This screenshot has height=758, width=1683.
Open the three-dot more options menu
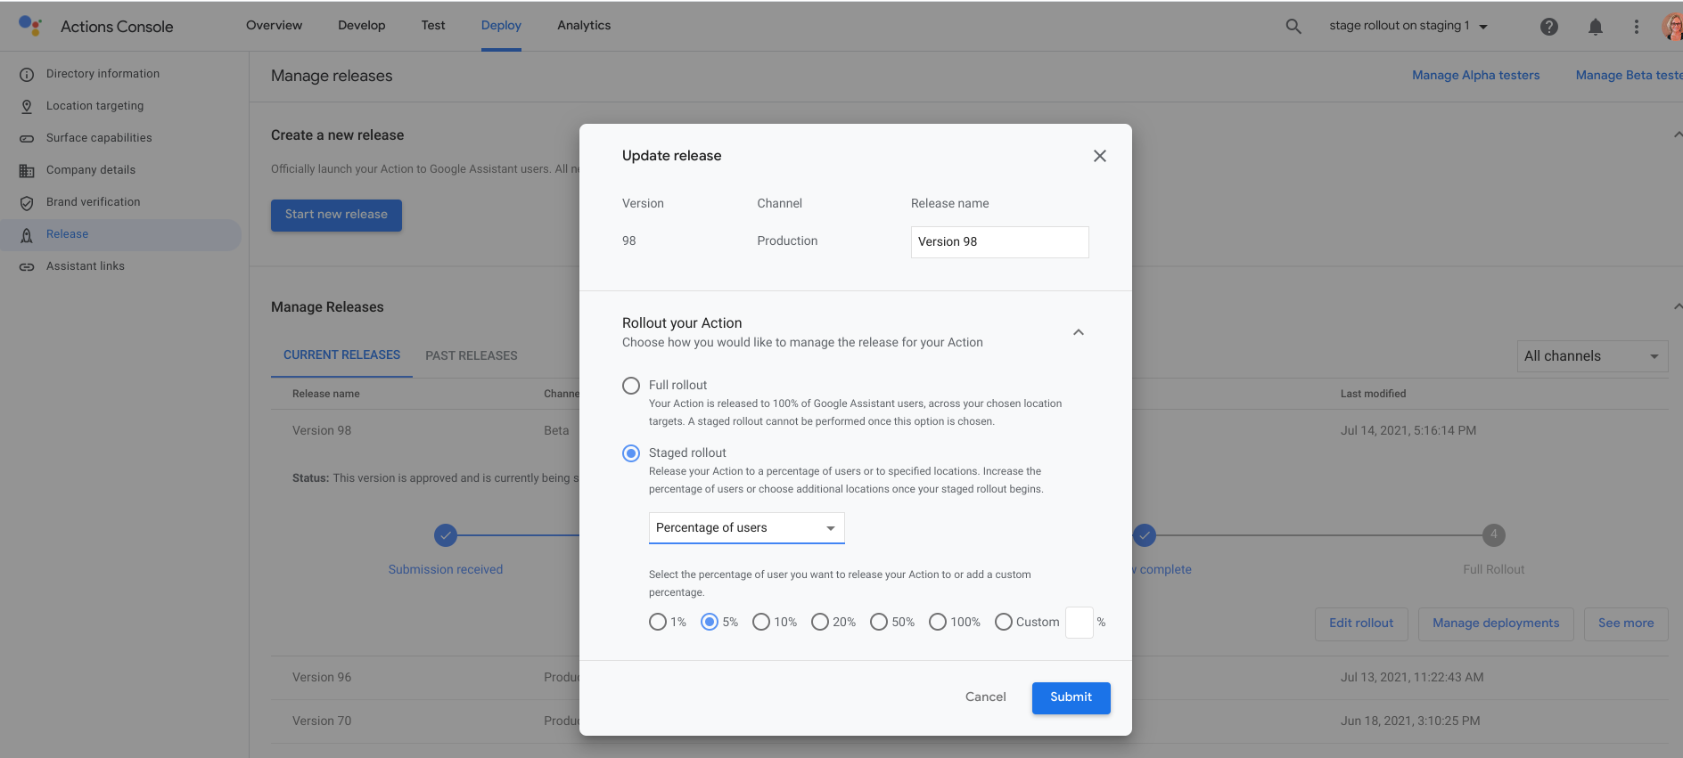pyautogui.click(x=1637, y=27)
